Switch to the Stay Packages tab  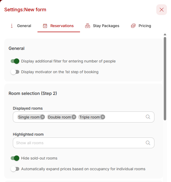102,26
